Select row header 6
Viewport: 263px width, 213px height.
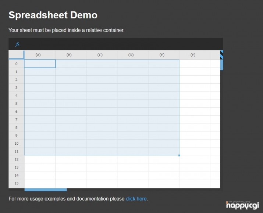point(17,112)
